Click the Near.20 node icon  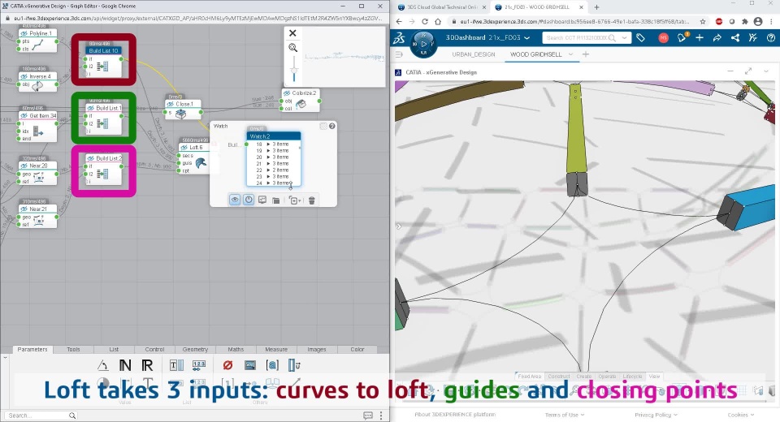[38, 176]
